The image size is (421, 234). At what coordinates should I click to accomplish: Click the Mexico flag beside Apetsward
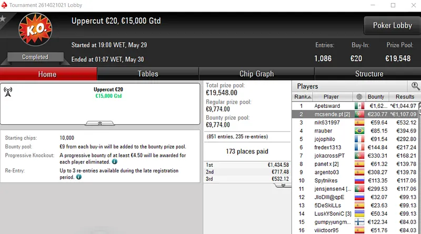359,106
